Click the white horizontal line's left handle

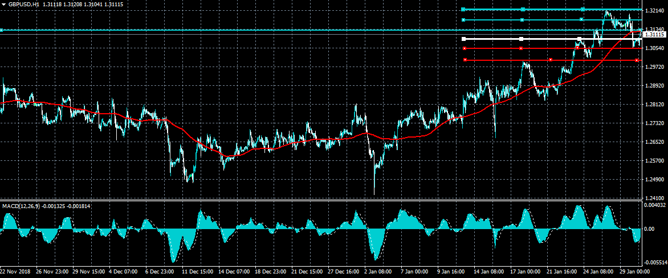click(464, 39)
